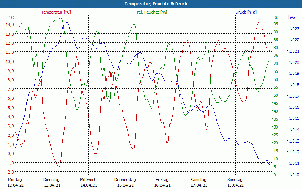This screenshot has width=302, height=189.
Task: Click the 1.023 pressure axis tick
Action: [x=294, y=29]
